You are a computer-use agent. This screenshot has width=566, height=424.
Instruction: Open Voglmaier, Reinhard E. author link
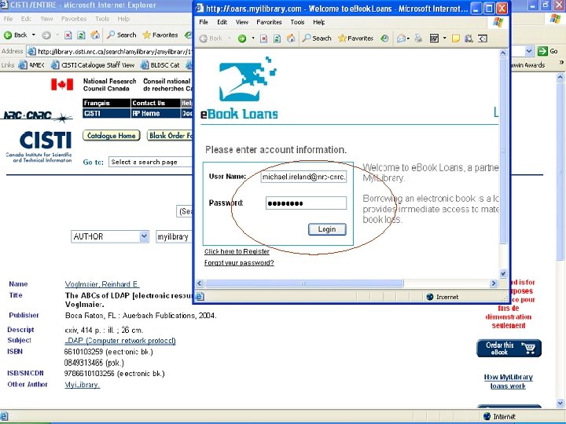click(102, 284)
